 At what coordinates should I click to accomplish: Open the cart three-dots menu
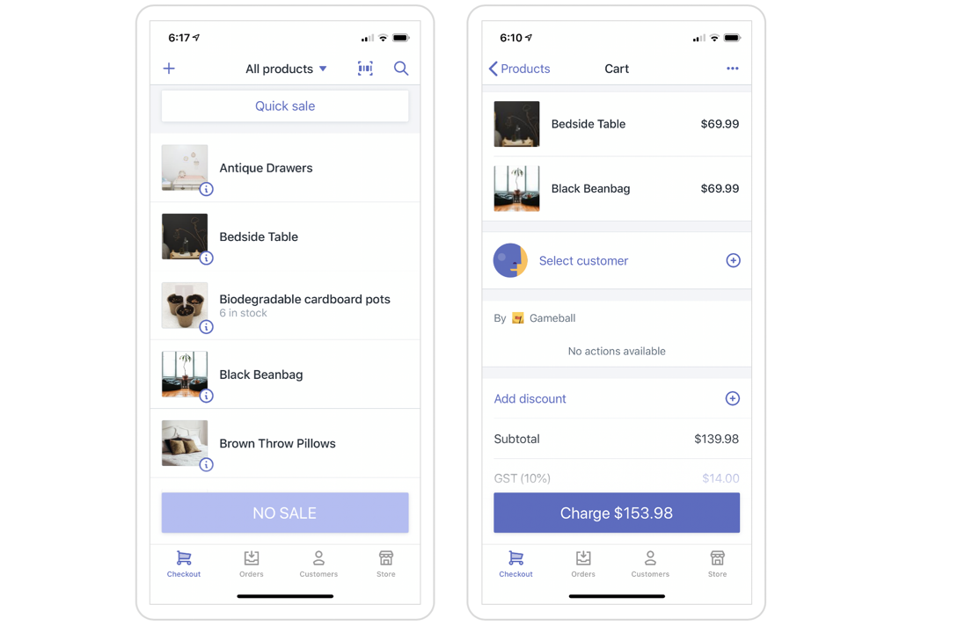click(733, 69)
